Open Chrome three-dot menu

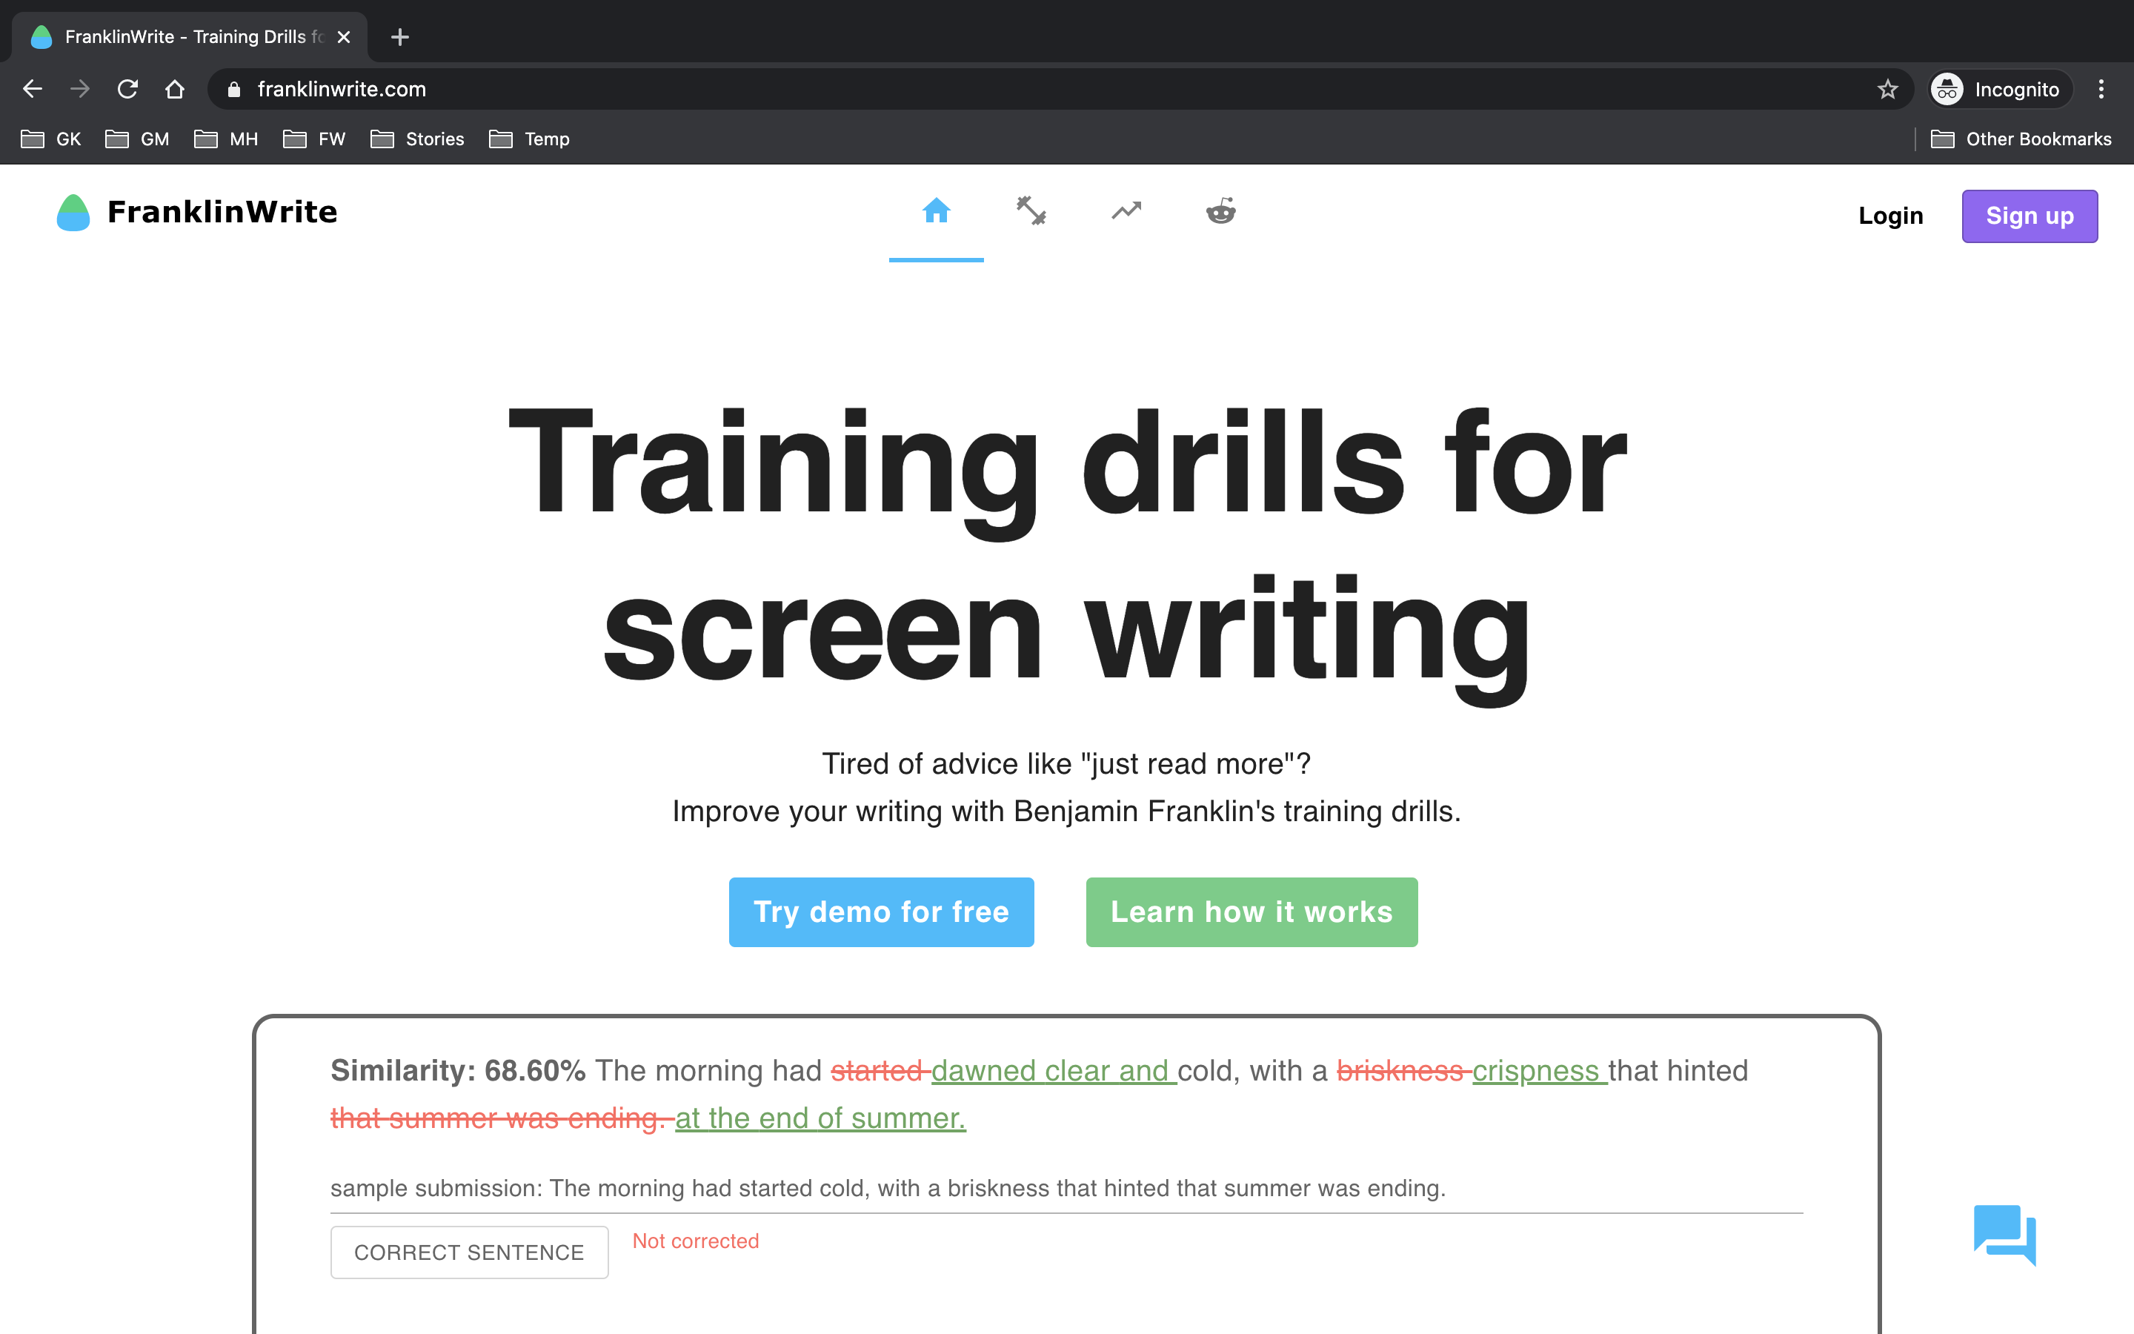pos(2101,89)
